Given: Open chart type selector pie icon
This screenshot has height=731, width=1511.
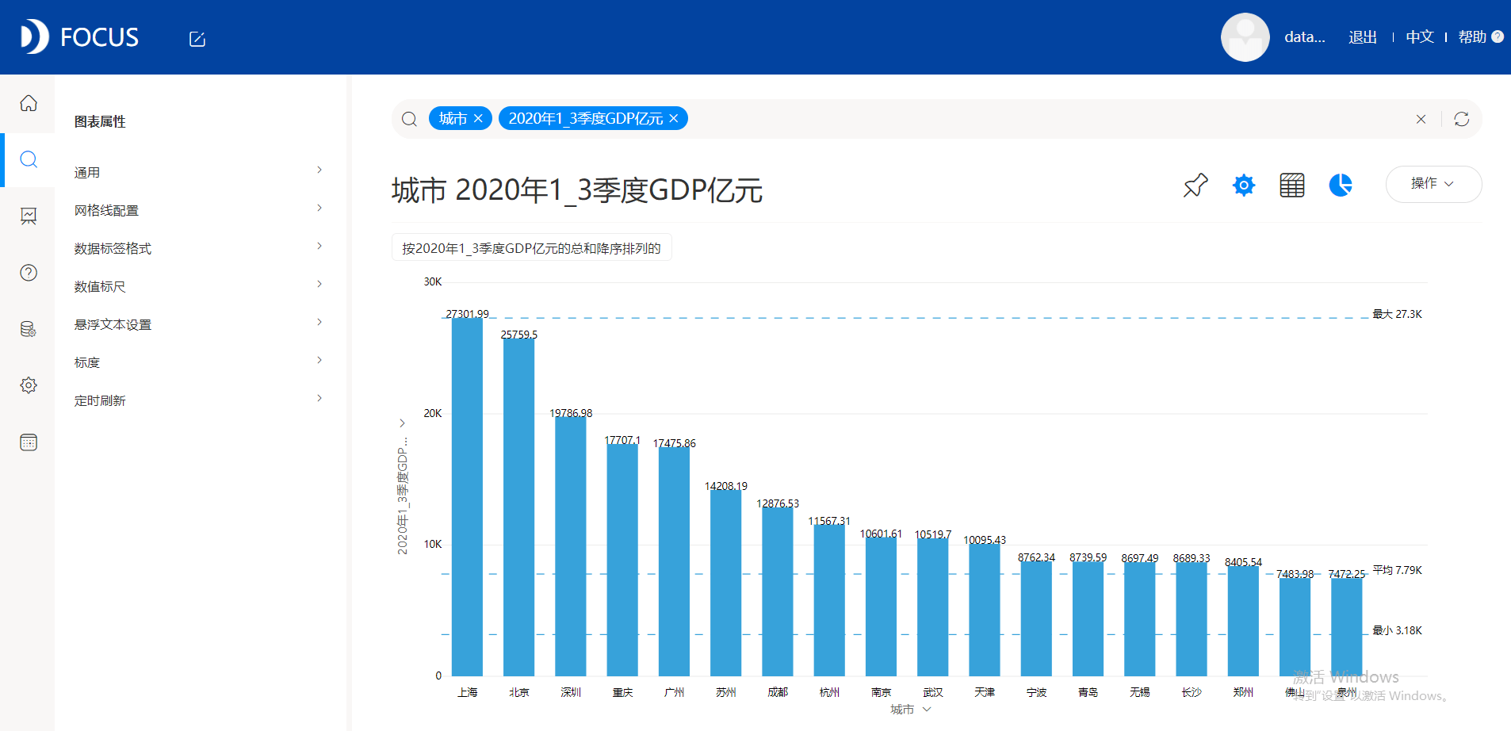Looking at the screenshot, I should [x=1341, y=186].
